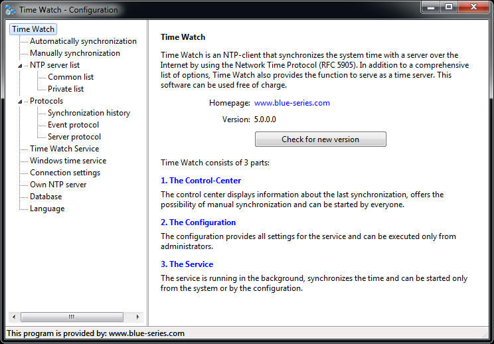Open Event protocol page
Screen dimensions: 494x344
pos(73,125)
